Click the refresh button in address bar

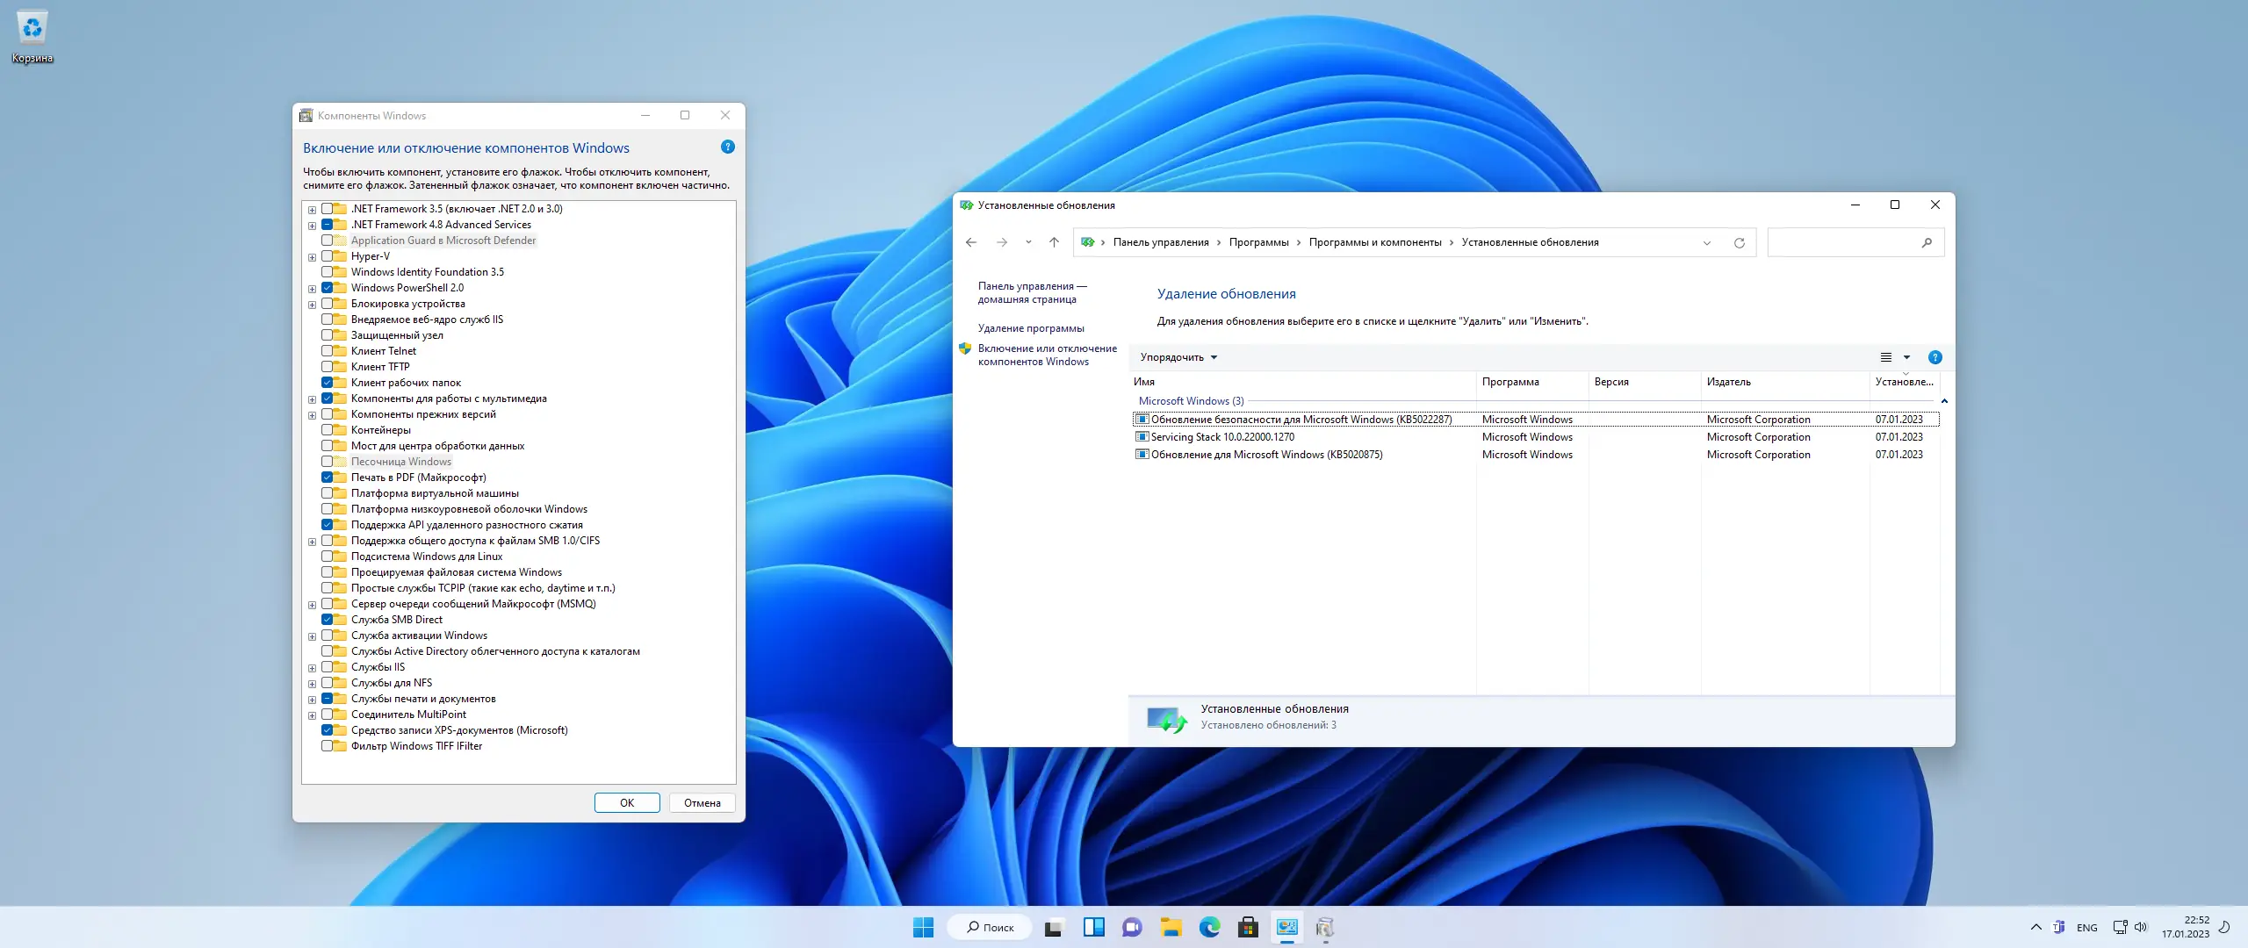[x=1739, y=243]
